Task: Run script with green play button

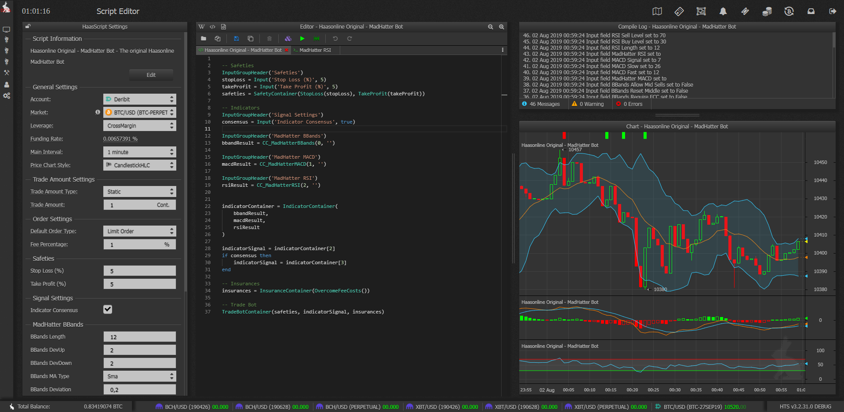Action: tap(302, 39)
